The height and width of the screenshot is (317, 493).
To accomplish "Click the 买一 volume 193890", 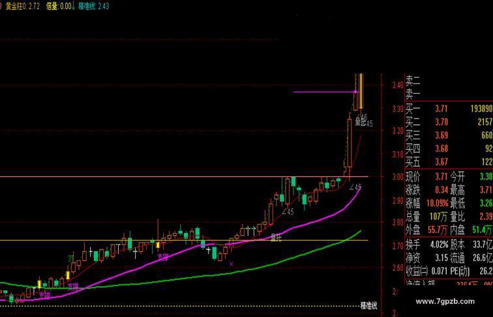I will [x=481, y=109].
